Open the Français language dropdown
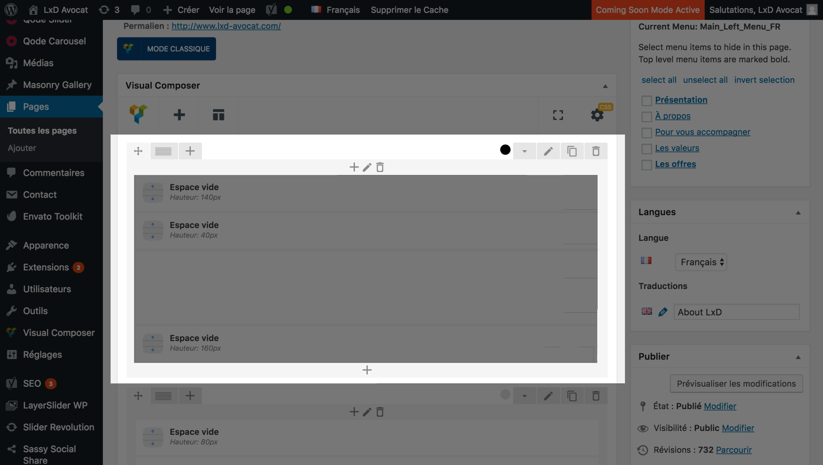 (701, 262)
